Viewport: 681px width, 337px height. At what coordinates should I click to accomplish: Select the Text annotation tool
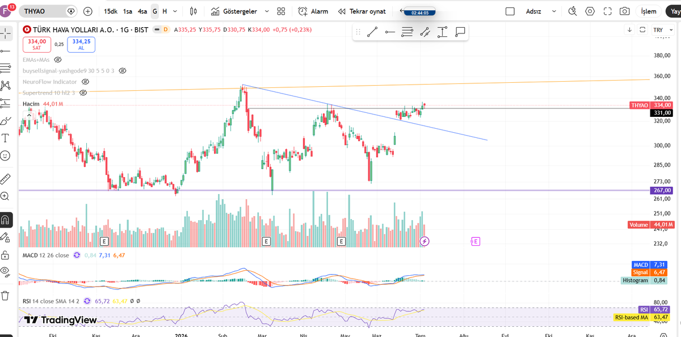coord(6,138)
